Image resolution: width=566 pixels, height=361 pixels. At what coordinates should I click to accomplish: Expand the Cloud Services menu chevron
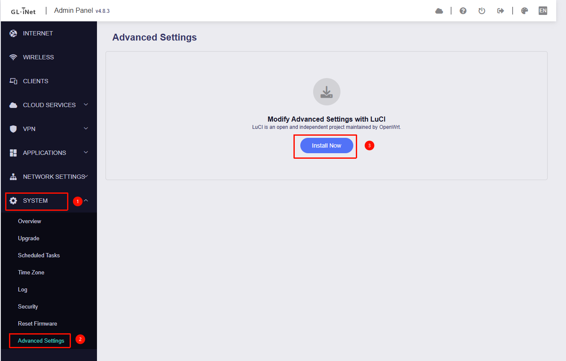[x=86, y=105]
